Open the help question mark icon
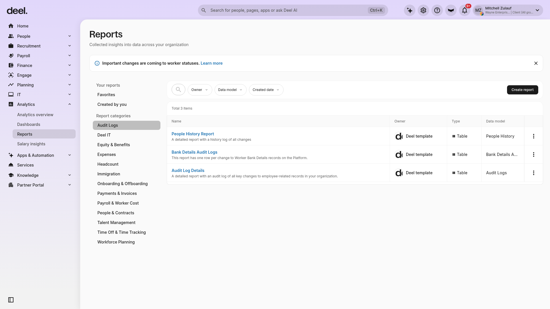 (437, 10)
